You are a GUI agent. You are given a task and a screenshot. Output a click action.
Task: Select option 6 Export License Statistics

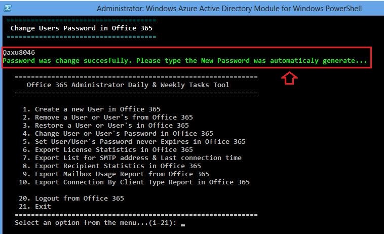(107, 149)
